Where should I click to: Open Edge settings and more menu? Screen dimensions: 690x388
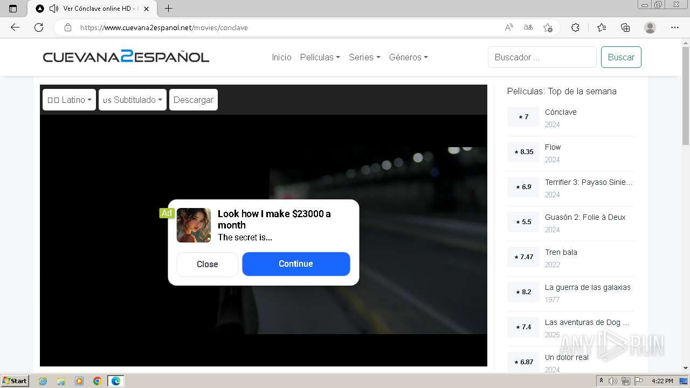[675, 27]
